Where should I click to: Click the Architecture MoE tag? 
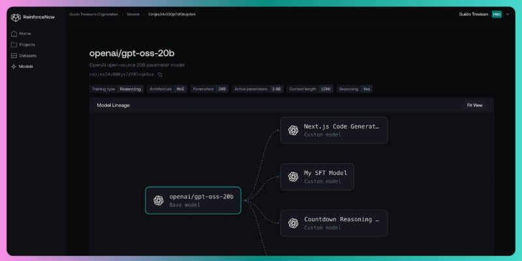pyautogui.click(x=167, y=89)
